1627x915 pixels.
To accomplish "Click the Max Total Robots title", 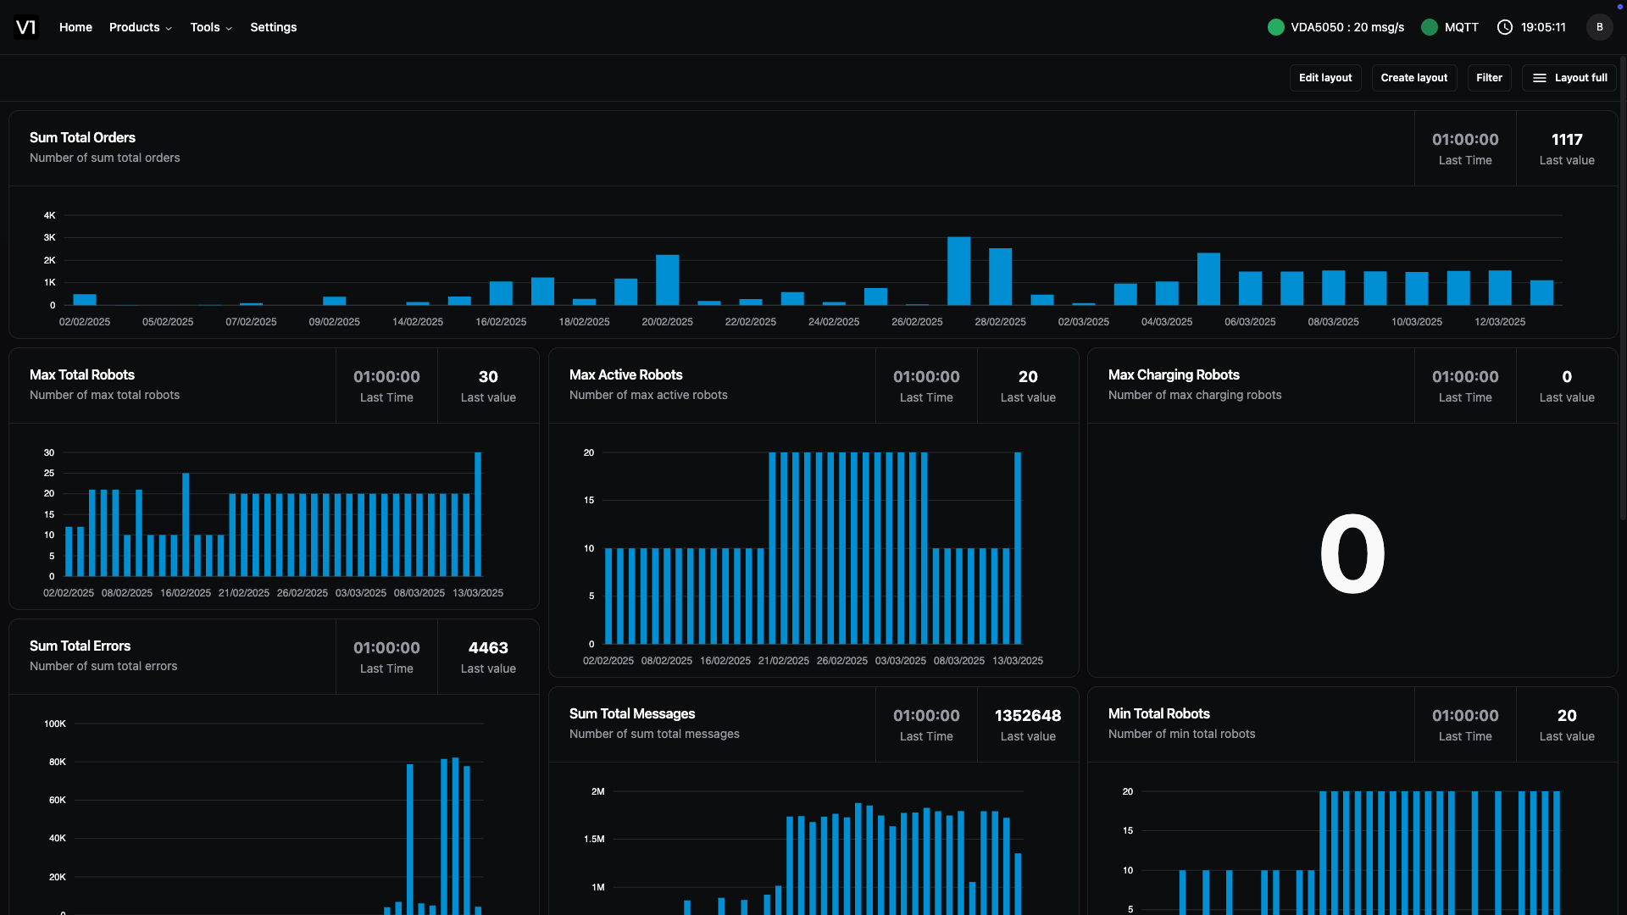I will [82, 374].
